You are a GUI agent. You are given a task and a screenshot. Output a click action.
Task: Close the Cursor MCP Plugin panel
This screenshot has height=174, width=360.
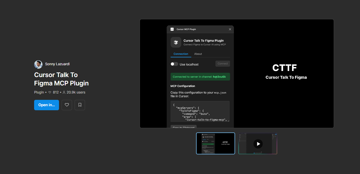click(x=230, y=29)
